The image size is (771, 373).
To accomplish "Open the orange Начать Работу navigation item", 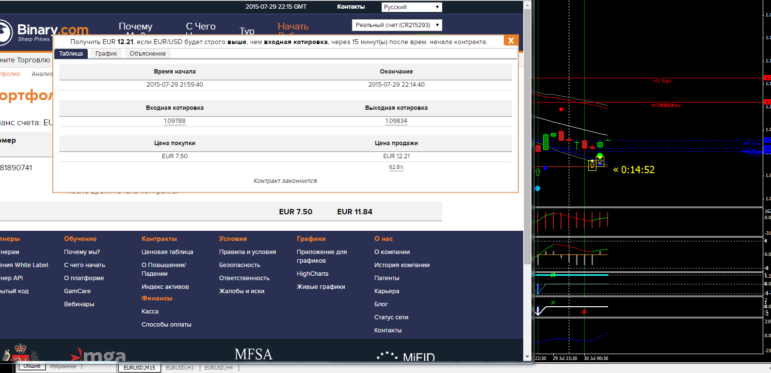I will click(x=293, y=28).
